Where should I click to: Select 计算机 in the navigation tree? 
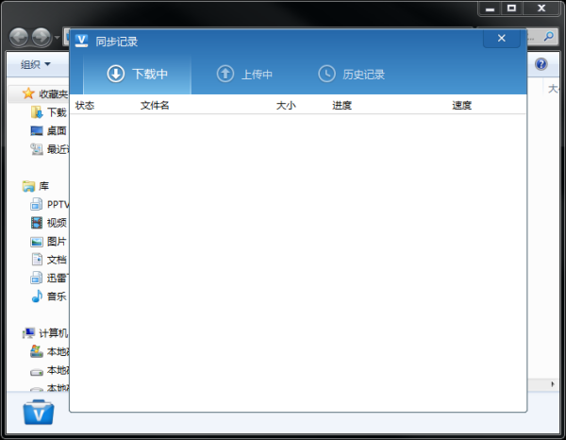coord(47,333)
